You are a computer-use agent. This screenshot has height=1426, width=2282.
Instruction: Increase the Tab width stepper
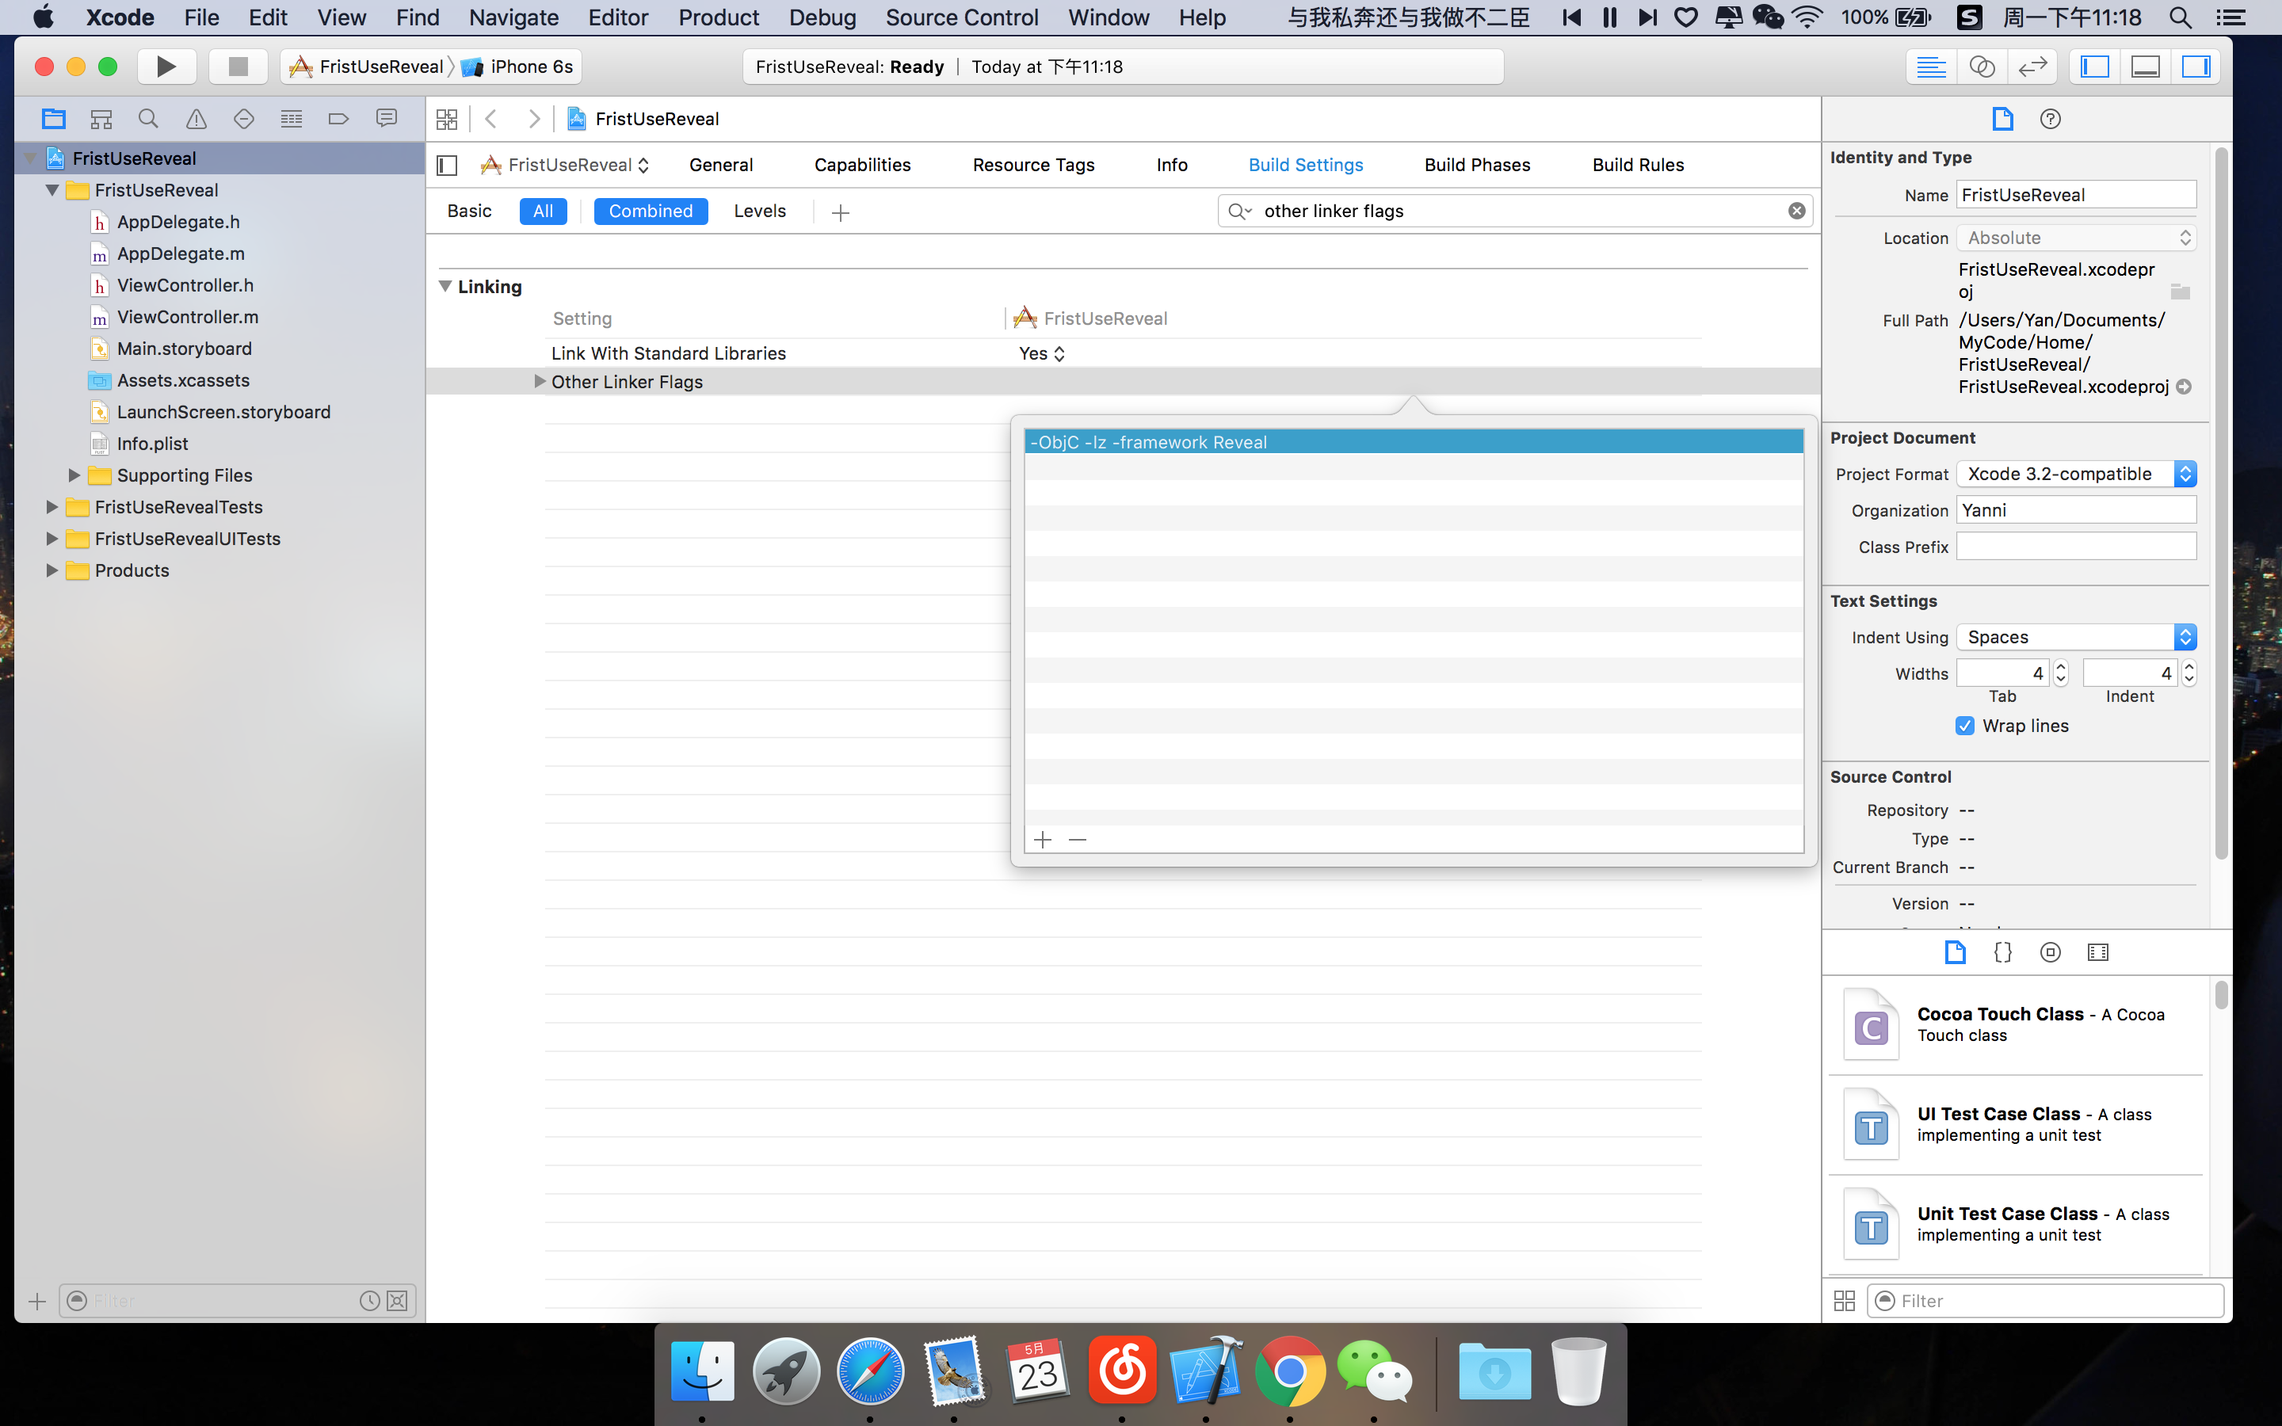pos(2062,667)
